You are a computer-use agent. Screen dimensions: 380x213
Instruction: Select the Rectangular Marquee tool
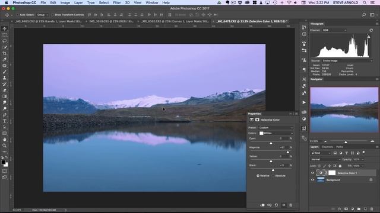coord(4,35)
